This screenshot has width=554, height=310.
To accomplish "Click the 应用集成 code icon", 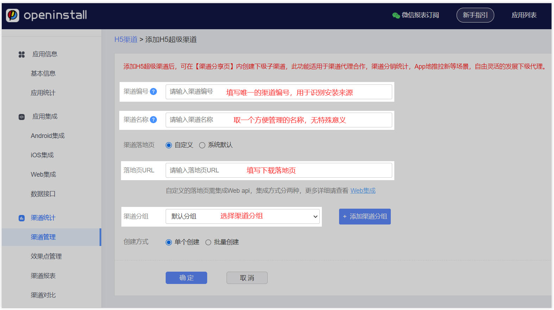I will coord(22,117).
